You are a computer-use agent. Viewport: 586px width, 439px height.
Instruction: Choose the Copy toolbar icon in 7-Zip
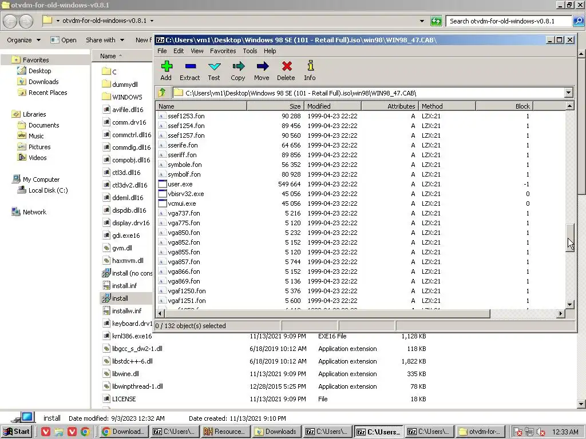pyautogui.click(x=238, y=70)
